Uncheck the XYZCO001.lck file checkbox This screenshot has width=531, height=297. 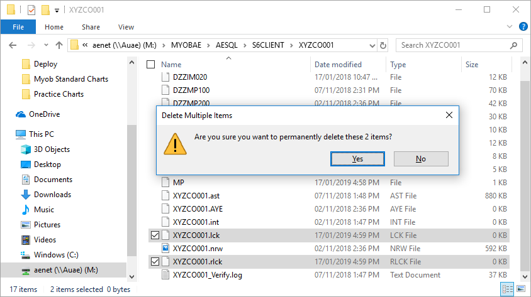155,235
